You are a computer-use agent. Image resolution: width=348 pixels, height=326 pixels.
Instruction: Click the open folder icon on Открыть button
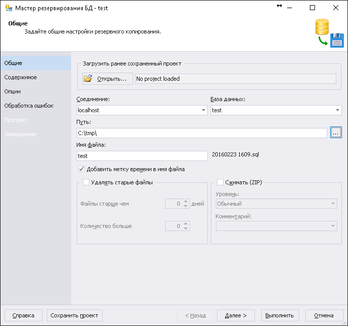pos(88,79)
